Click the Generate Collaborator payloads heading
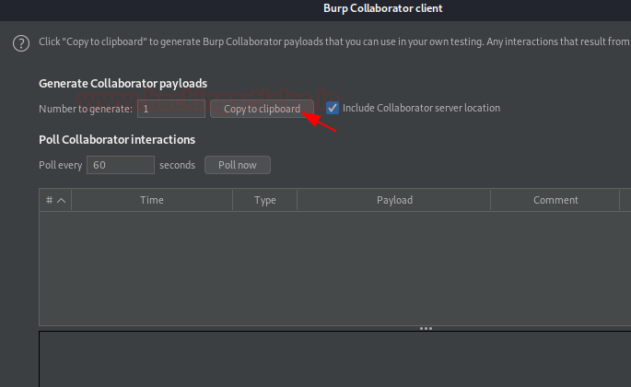This screenshot has width=631, height=387. [123, 84]
